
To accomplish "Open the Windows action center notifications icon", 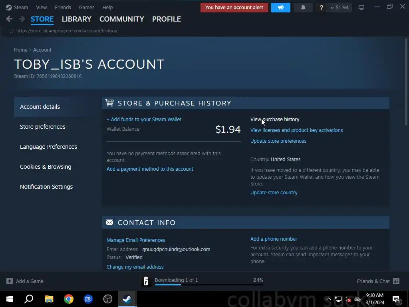I will 396,299.
